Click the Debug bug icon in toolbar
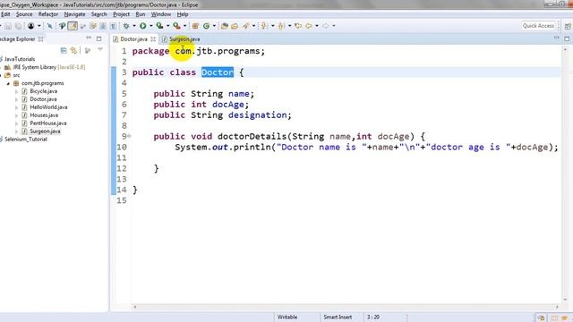This screenshot has width=573, height=322. point(126,26)
